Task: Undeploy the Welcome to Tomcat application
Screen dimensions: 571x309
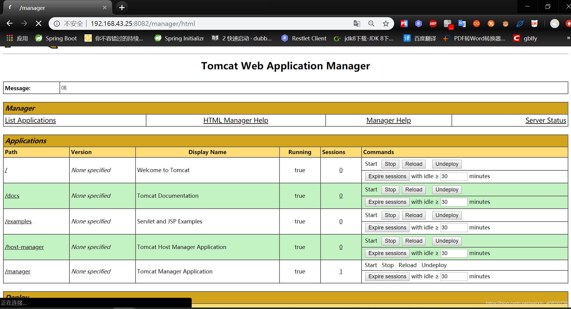Action: 447,164
